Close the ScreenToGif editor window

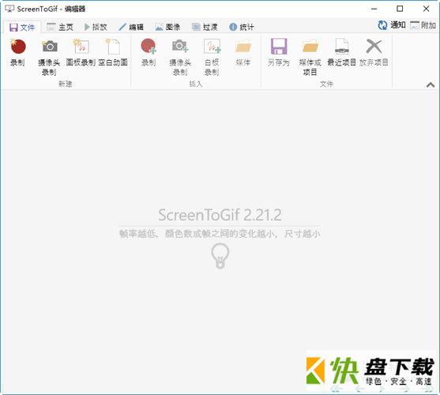tap(427, 9)
